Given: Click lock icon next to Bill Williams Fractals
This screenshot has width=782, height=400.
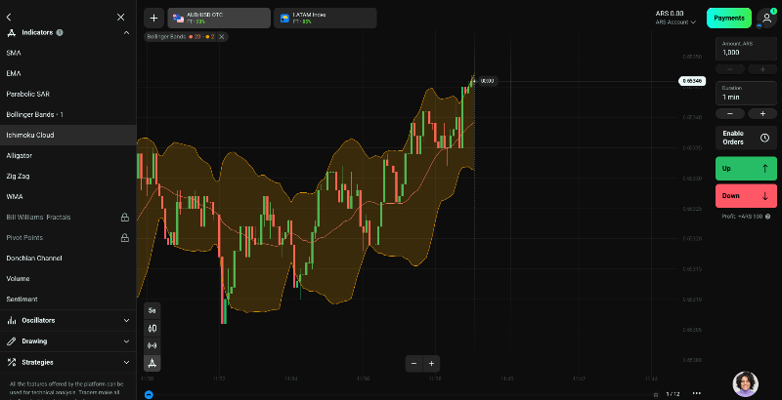Looking at the screenshot, I should (x=125, y=218).
